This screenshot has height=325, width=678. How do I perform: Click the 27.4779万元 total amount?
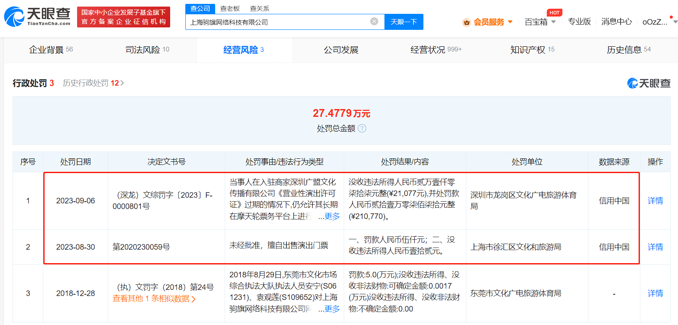(342, 114)
